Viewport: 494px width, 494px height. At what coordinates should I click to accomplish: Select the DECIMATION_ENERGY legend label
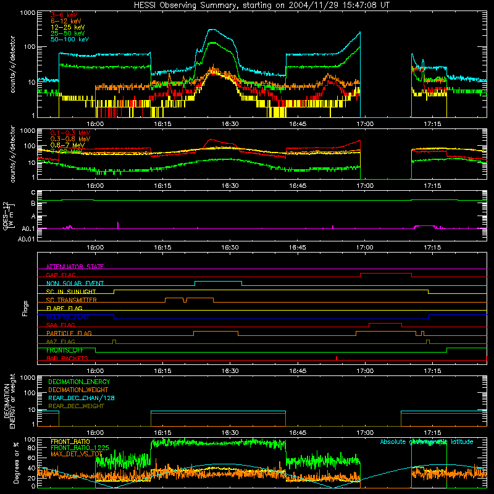tap(79, 382)
